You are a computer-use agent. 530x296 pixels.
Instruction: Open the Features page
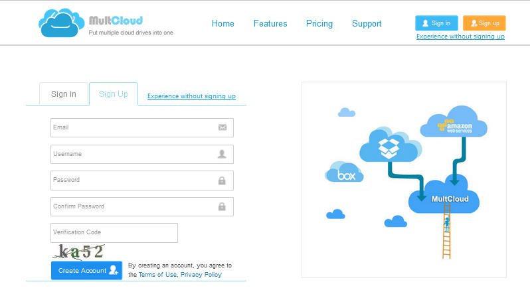pyautogui.click(x=270, y=24)
